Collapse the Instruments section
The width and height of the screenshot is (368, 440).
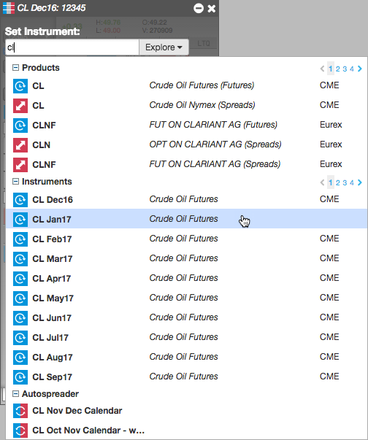click(16, 182)
